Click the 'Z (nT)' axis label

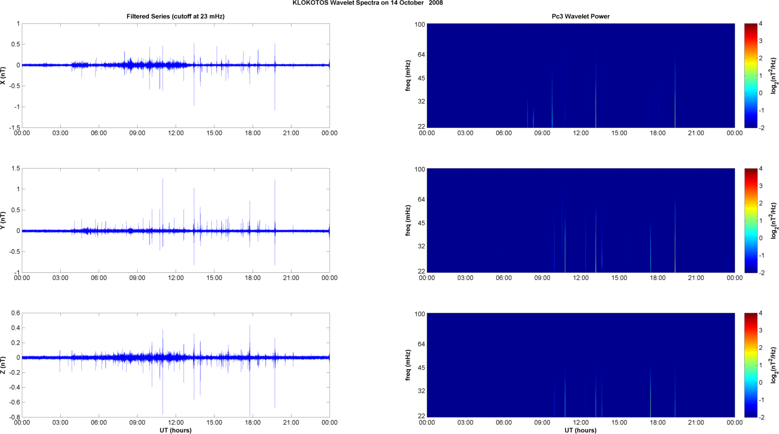pos(4,365)
